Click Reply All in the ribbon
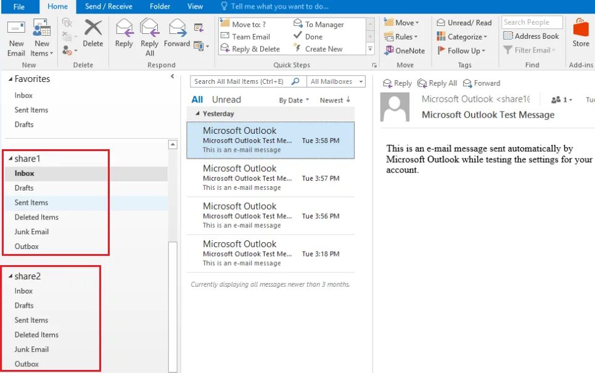 tap(149, 38)
